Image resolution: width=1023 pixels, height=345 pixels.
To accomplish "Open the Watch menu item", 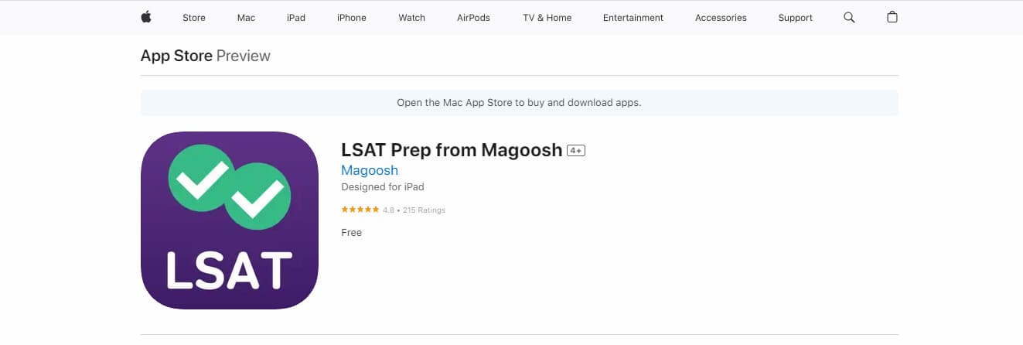I will pyautogui.click(x=411, y=18).
